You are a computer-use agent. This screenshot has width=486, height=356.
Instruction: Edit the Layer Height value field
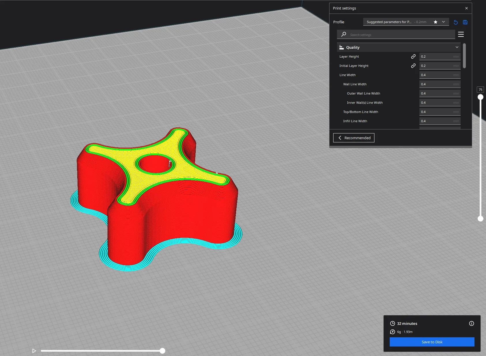tap(436, 56)
